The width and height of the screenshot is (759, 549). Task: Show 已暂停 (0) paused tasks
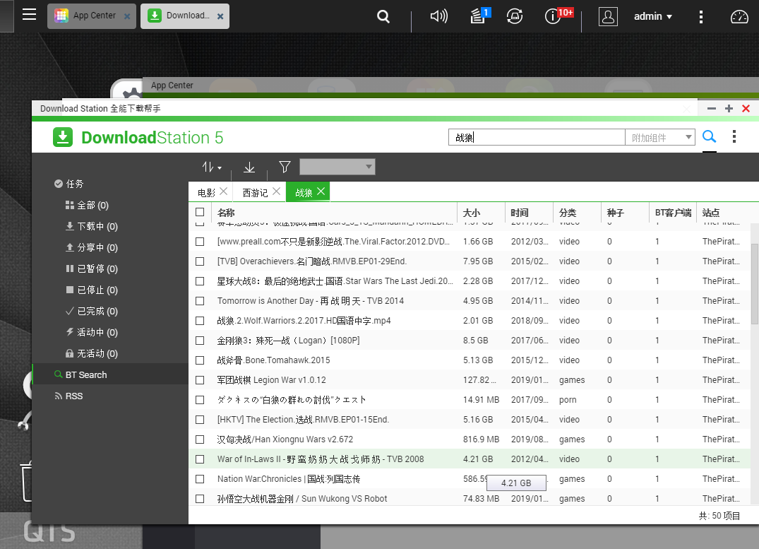[x=92, y=269]
